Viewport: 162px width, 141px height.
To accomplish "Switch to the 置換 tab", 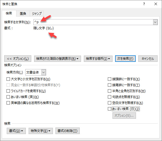I will pos(23,13).
